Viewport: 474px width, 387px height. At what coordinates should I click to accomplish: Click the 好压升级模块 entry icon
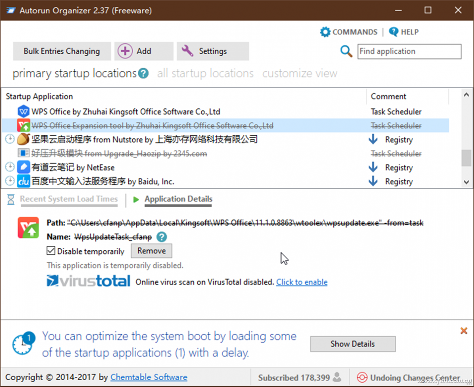click(24, 153)
